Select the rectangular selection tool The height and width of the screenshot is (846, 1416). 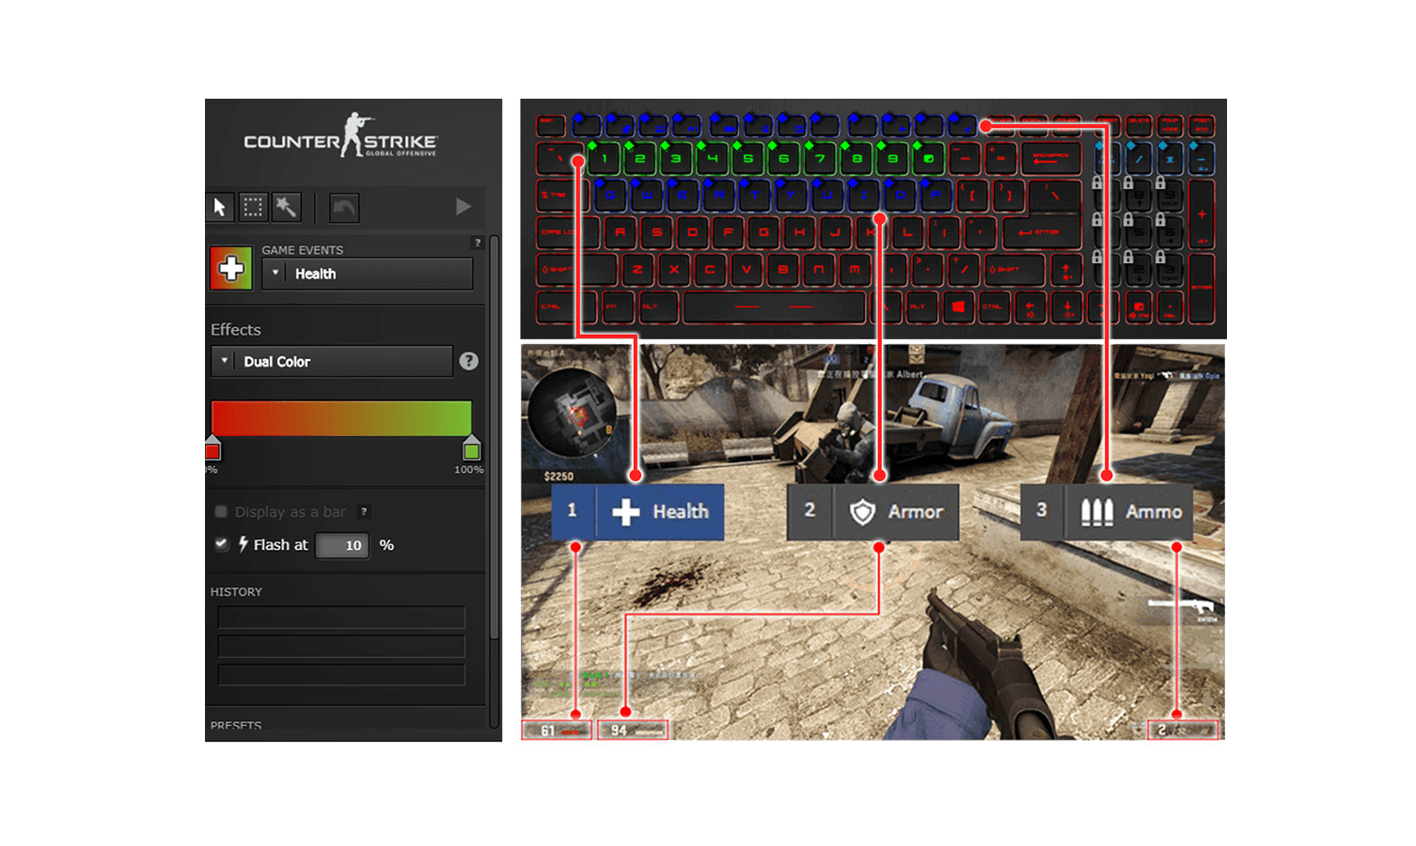252,207
